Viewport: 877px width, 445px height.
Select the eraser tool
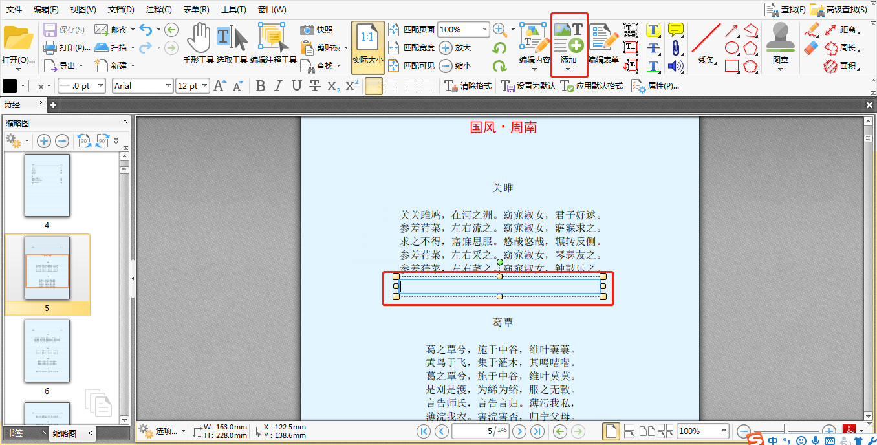click(x=811, y=48)
